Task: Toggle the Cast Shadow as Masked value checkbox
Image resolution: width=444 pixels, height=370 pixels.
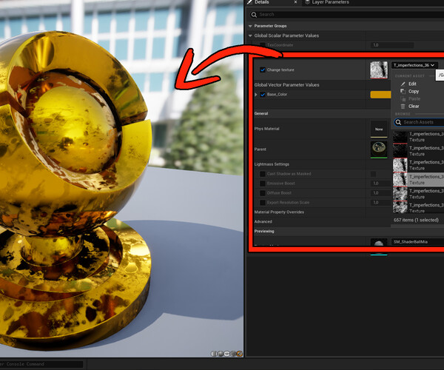Action: (373, 174)
